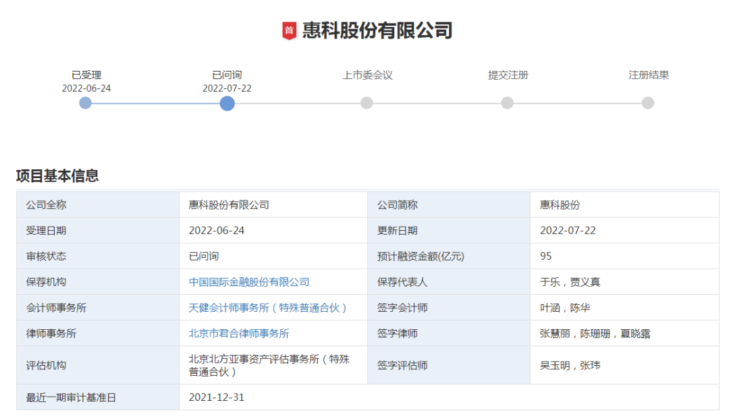Click the 保荐代表人 label cell
Screen dimensions: 729x419
click(x=449, y=282)
